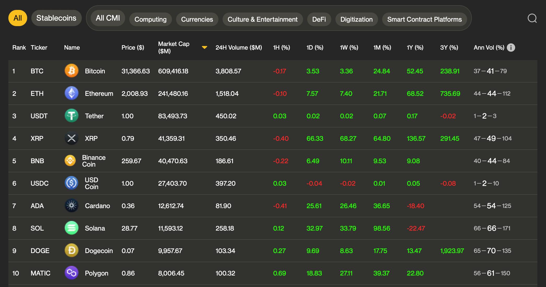Click the Tether logo icon
546x287 pixels.
point(71,116)
